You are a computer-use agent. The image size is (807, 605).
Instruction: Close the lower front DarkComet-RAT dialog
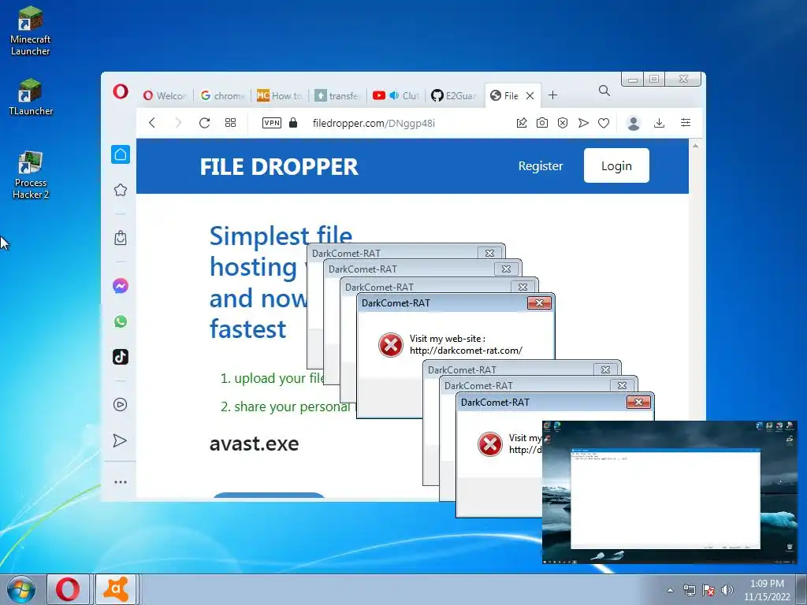638,403
